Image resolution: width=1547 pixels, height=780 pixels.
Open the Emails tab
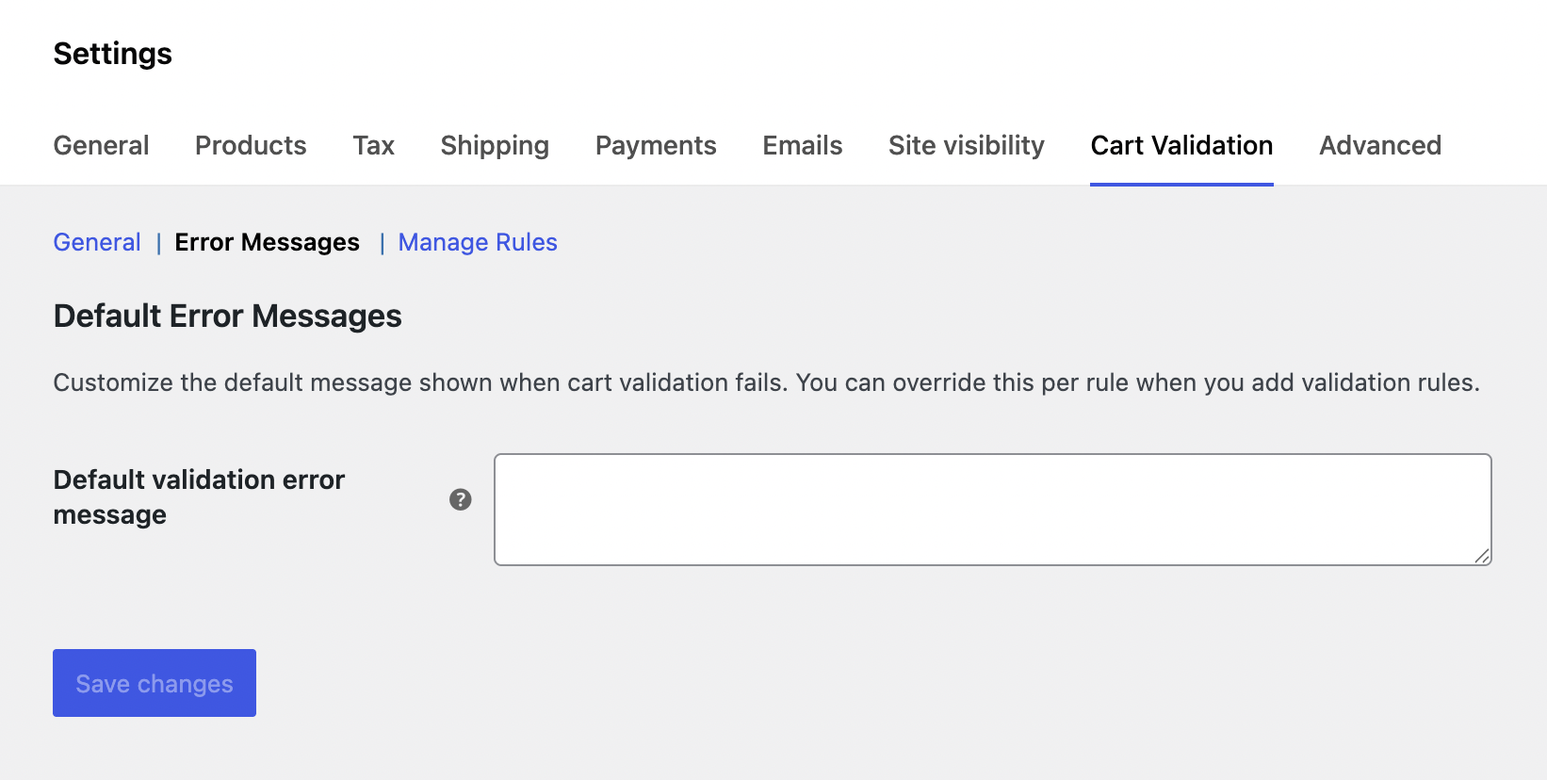click(802, 145)
